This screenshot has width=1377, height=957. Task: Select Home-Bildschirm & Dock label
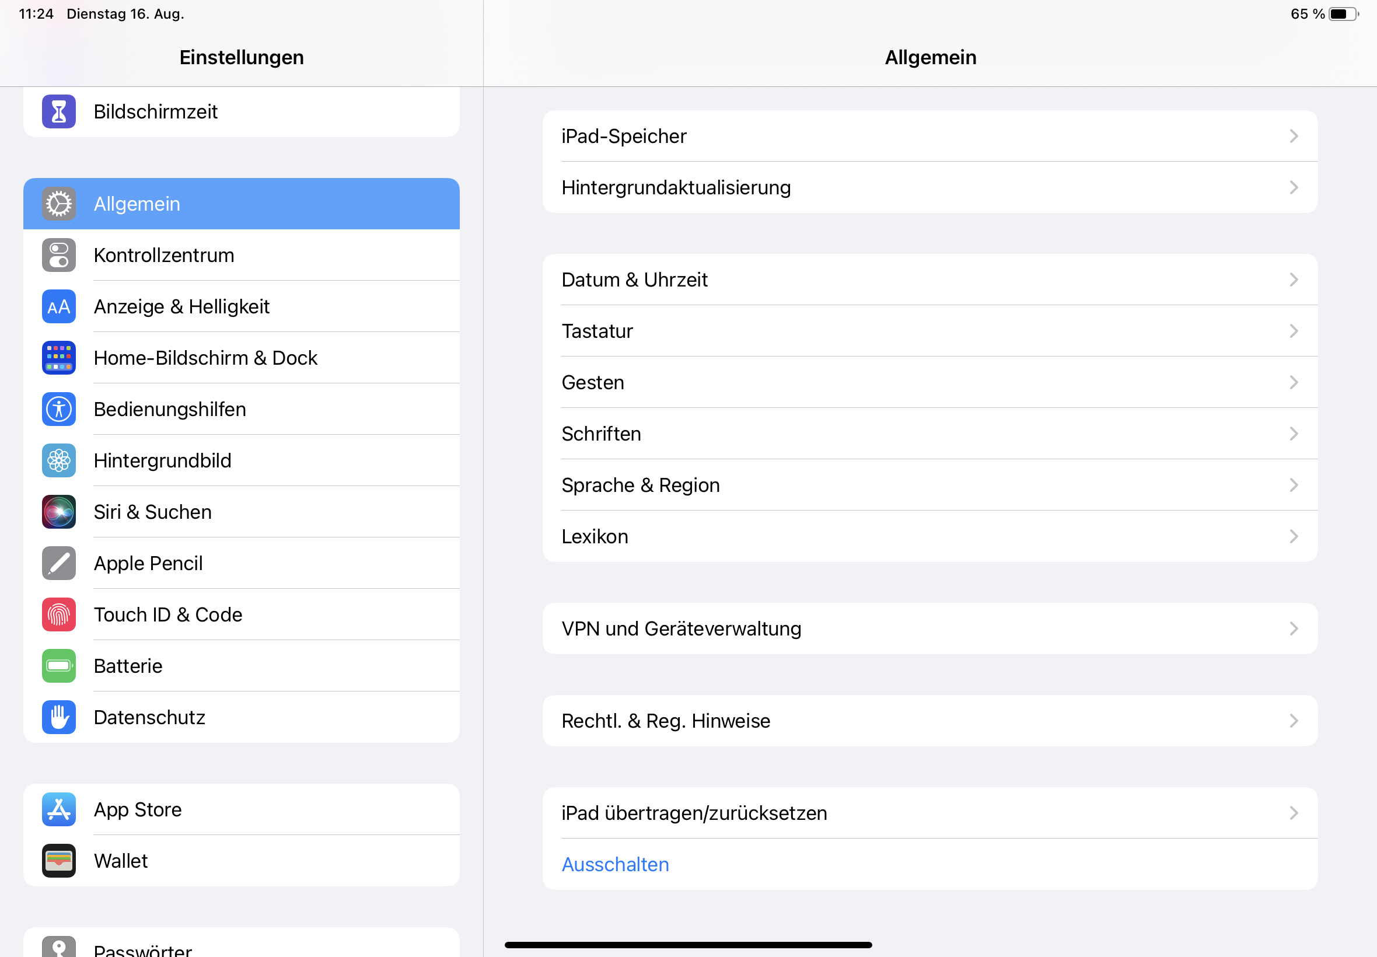[205, 358]
